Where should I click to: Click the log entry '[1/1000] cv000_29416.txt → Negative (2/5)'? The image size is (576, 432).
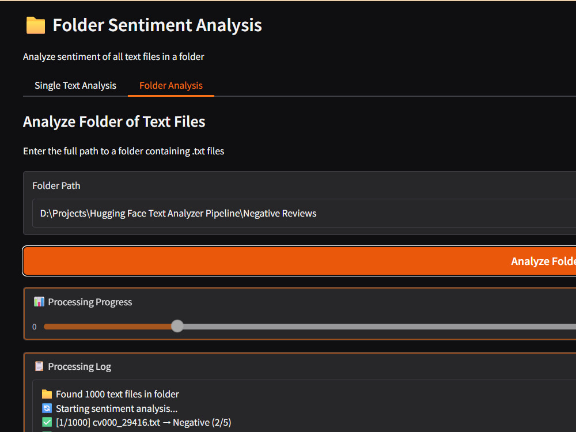click(143, 422)
